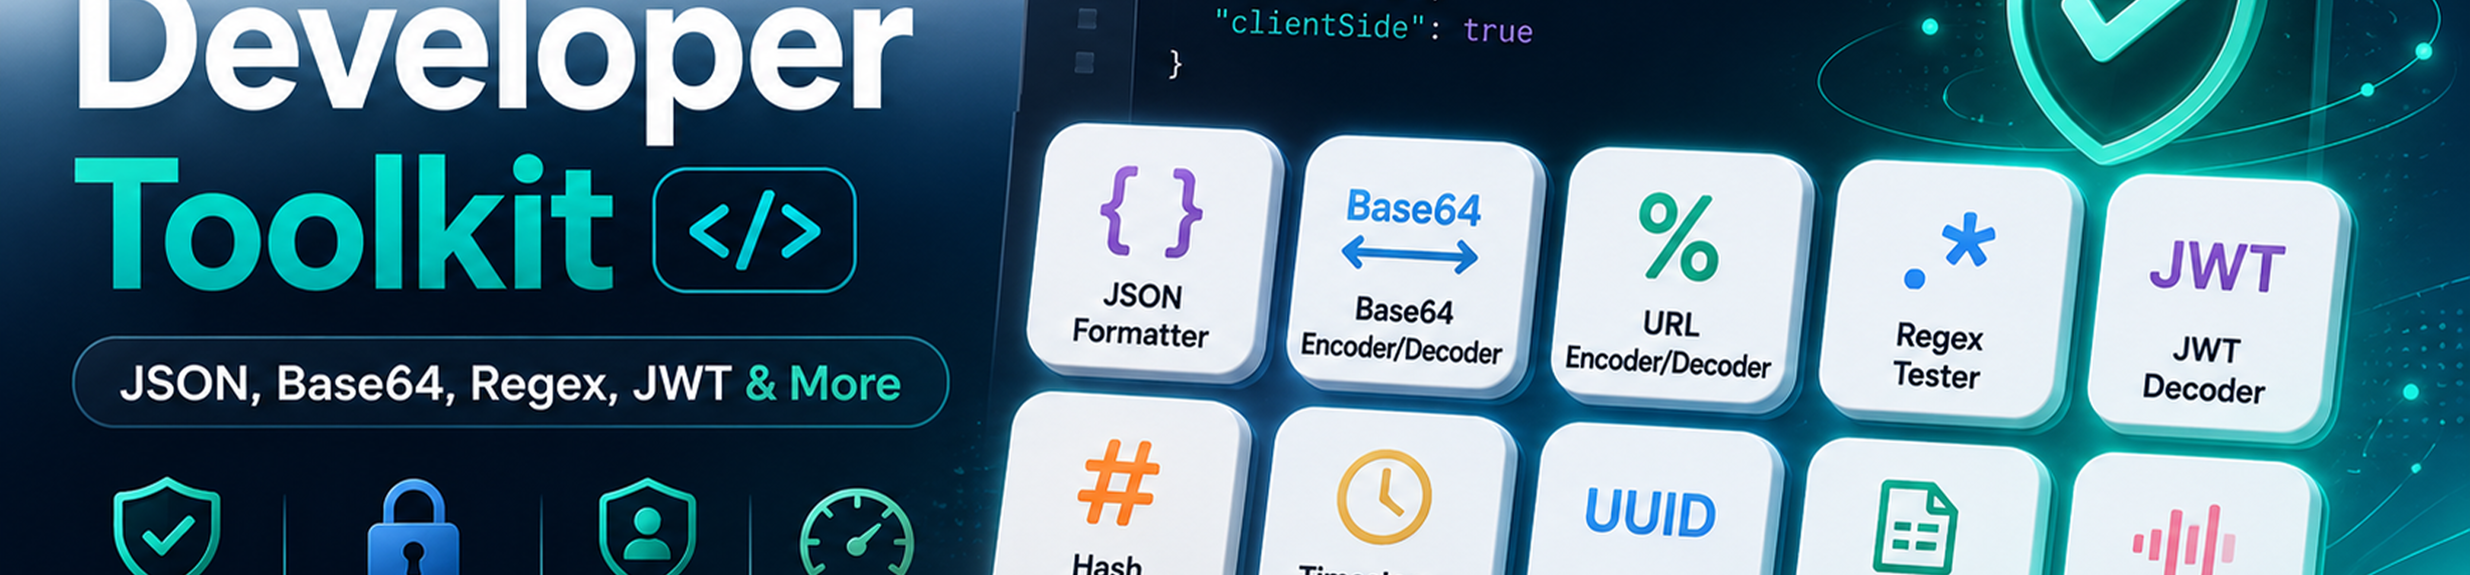Click the green shield checkmark icon beside the padlock
The image size is (2470, 575).
167,527
